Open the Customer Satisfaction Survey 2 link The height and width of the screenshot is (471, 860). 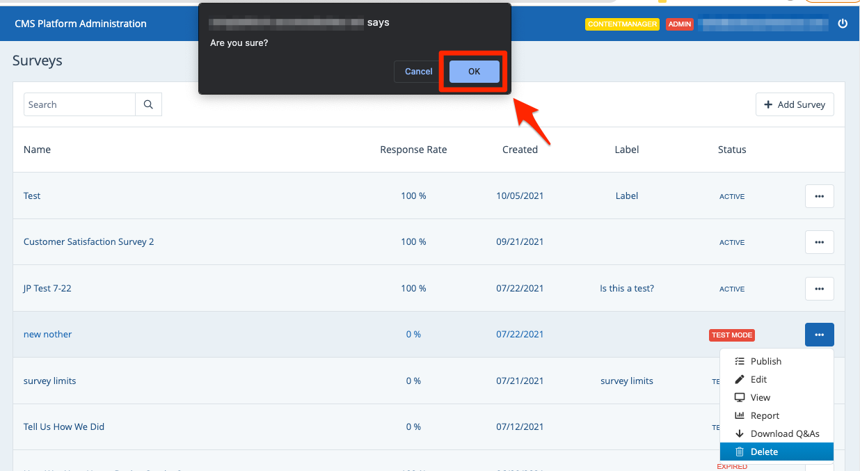[88, 242]
